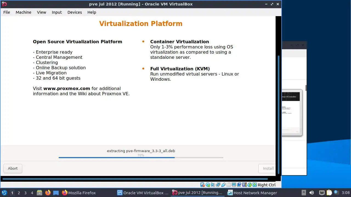Click the Online Backup solution list entry
Image resolution: width=351 pixels, height=197 pixels.
[59, 68]
